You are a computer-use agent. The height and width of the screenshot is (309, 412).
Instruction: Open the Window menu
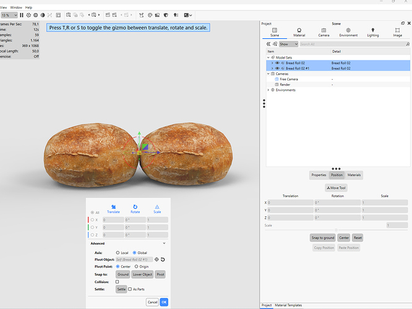point(16,7)
